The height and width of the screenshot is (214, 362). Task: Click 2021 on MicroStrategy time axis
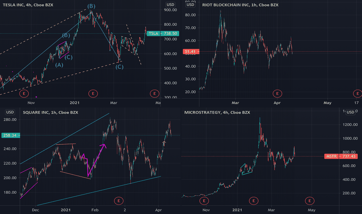click(x=237, y=210)
